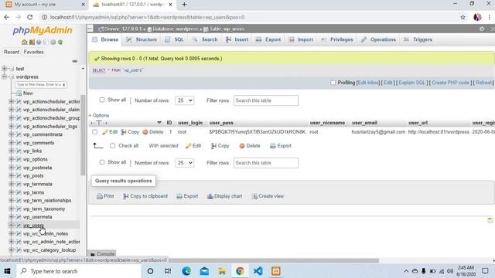Open wp_usermeta table in sidebar
The width and height of the screenshot is (495, 278).
click(37, 217)
